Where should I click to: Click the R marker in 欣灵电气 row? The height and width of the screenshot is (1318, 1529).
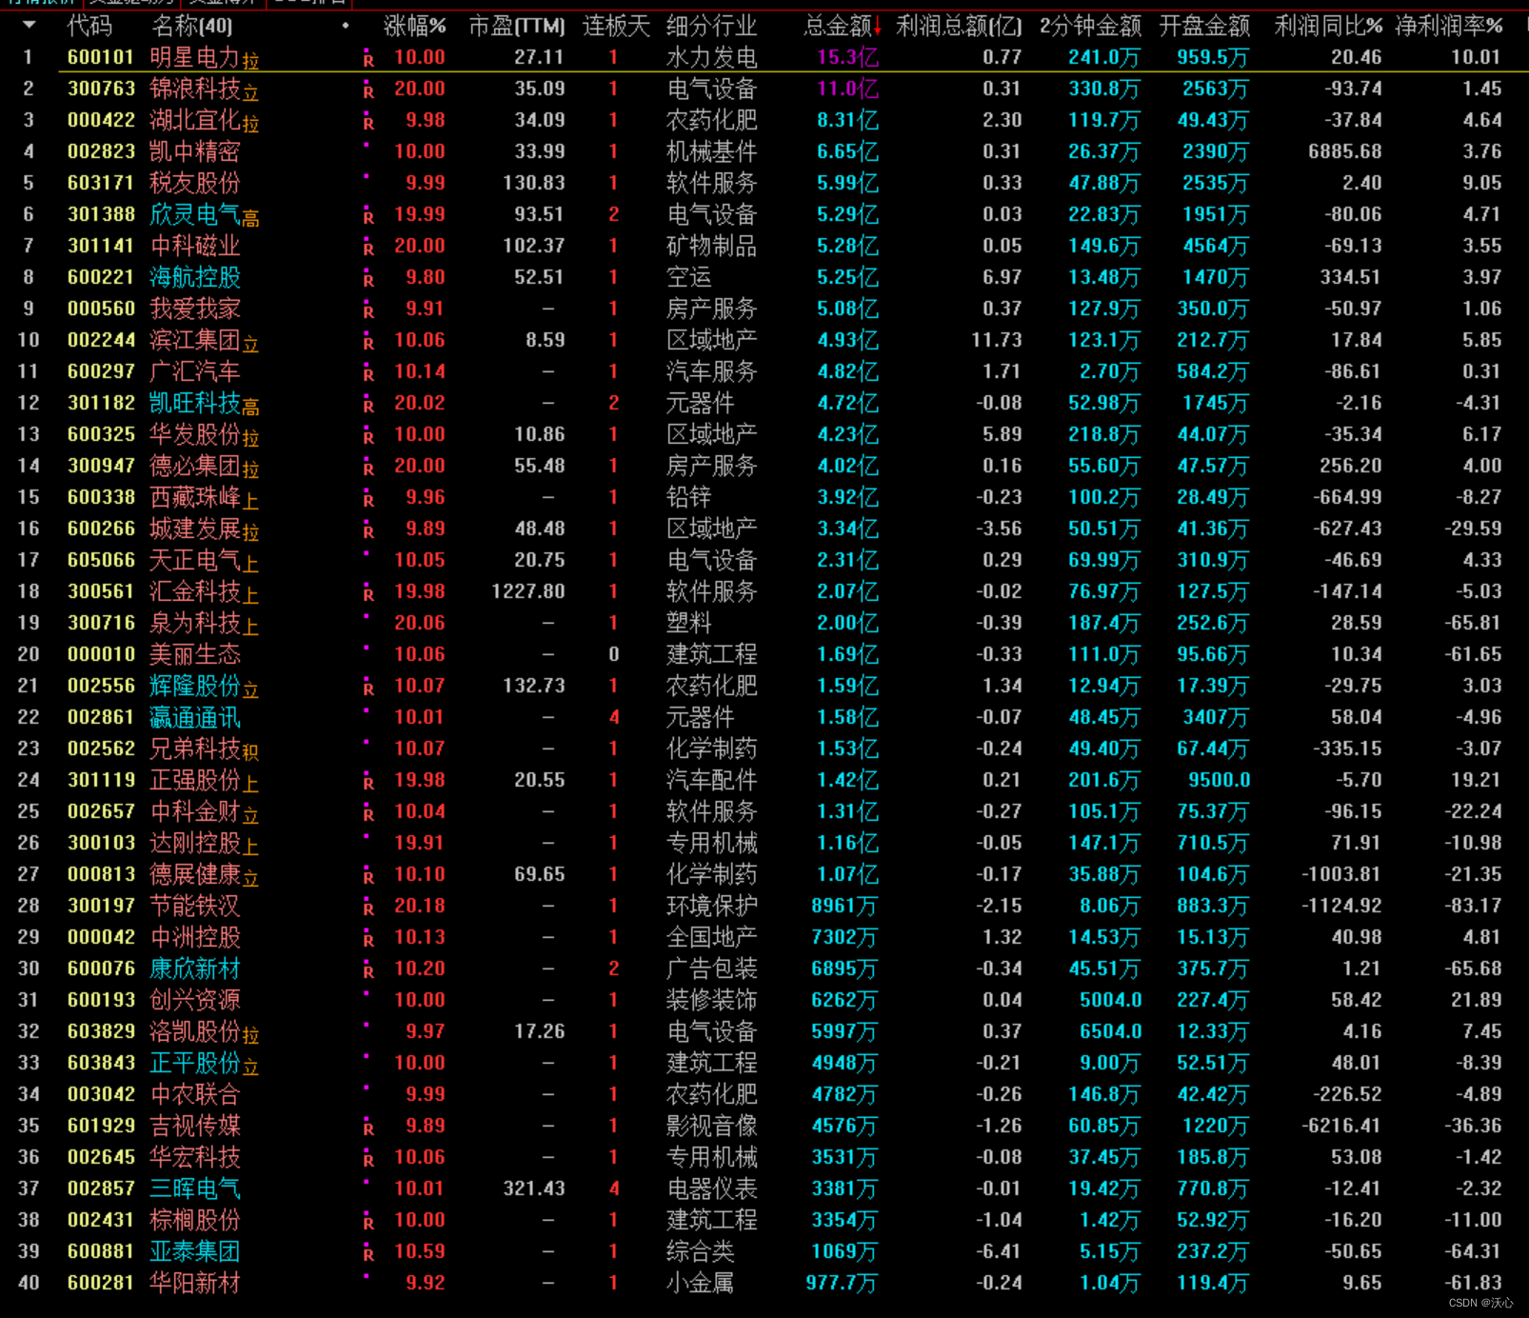coord(368,217)
